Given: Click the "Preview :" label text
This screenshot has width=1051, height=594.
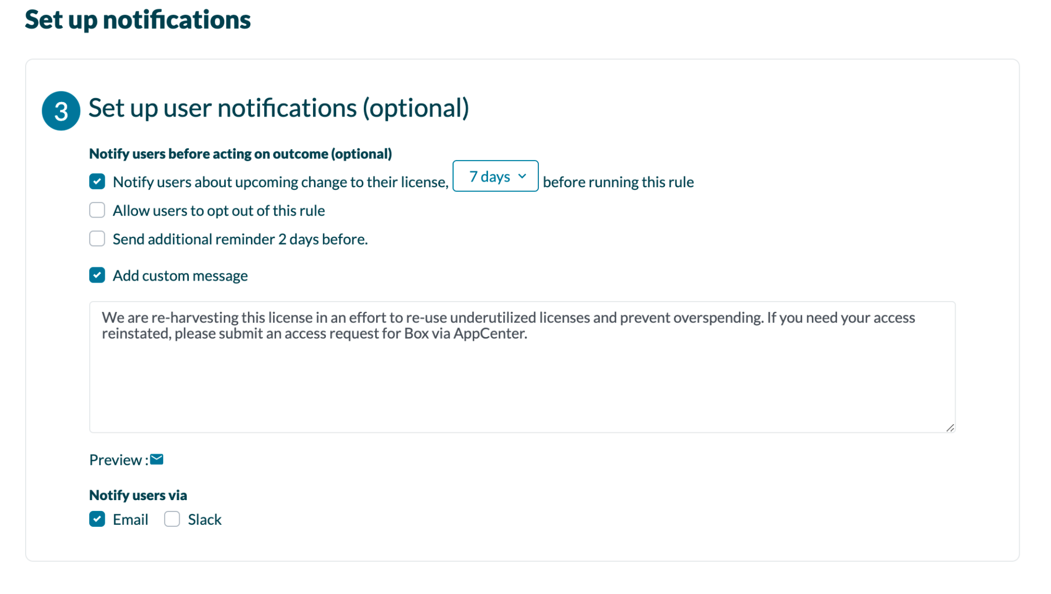Looking at the screenshot, I should tap(118, 460).
